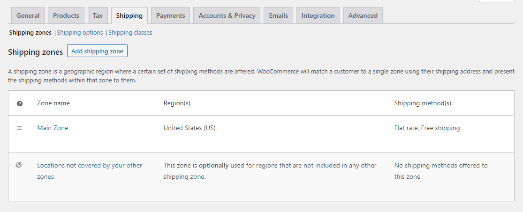Screen dimensions: 523x212
Task: Go to the Advanced tab
Action: coord(363,15)
